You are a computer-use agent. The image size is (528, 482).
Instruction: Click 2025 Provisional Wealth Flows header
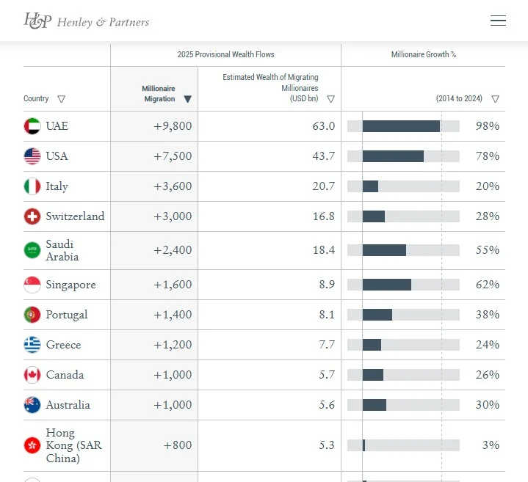(225, 55)
